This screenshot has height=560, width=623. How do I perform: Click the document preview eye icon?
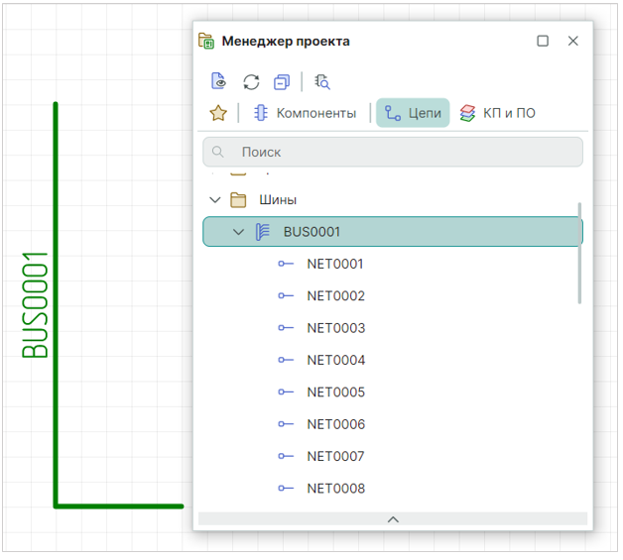[218, 81]
